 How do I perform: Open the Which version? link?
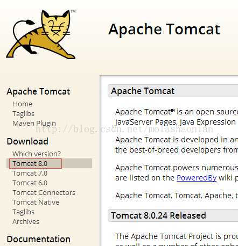point(37,154)
